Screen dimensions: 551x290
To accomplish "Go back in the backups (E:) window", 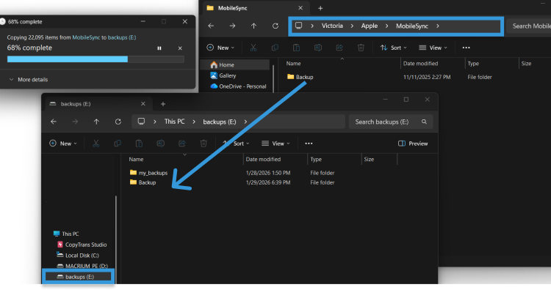I will [x=54, y=122].
